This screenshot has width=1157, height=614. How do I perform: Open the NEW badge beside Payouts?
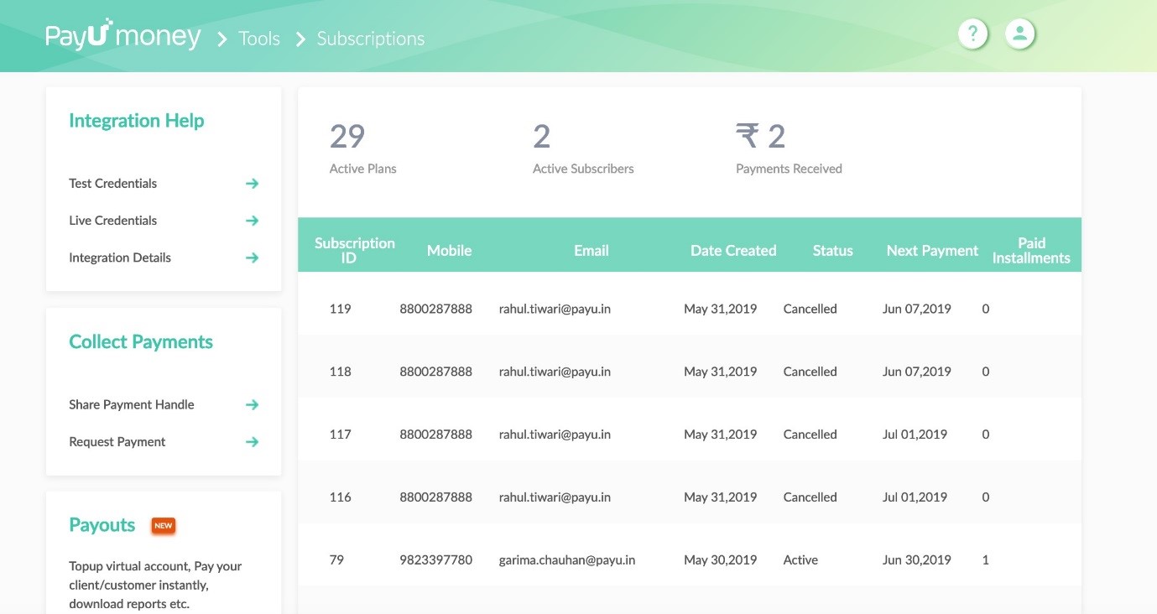[163, 525]
